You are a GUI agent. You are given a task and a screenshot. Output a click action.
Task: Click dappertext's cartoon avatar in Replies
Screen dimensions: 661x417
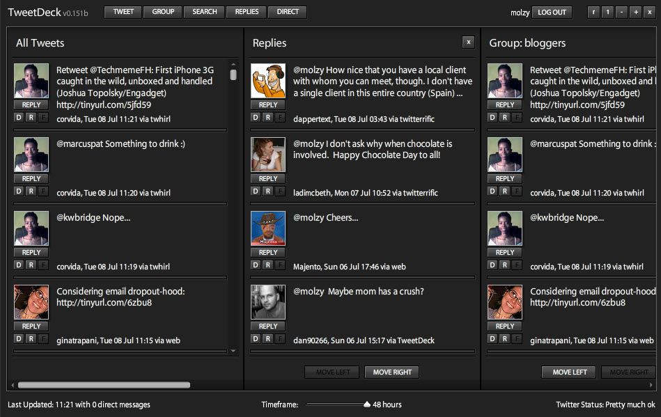[x=268, y=81]
